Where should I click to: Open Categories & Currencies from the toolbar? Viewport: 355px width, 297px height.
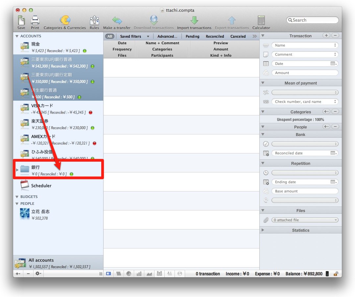click(65, 21)
